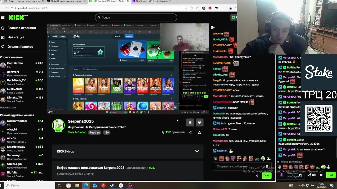Select first emote in Kick chat row
The width and height of the screenshot is (337, 189).
coord(216,159)
